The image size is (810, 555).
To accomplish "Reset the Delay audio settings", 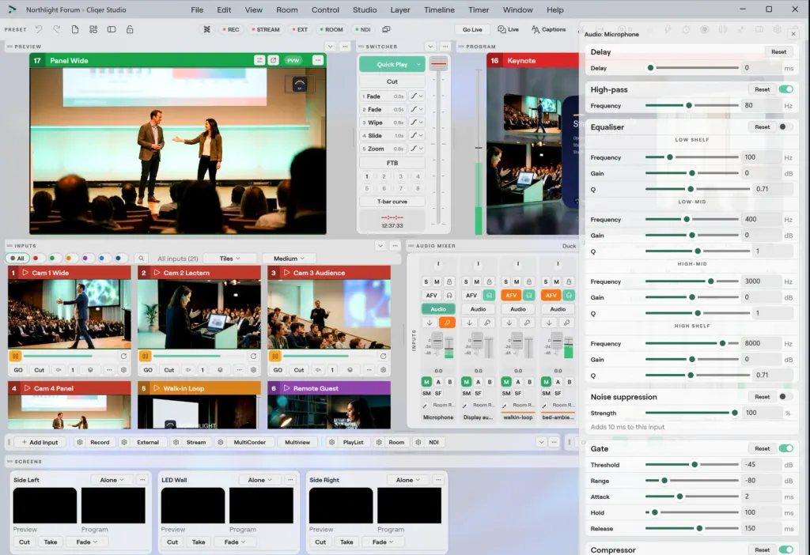I will [778, 51].
